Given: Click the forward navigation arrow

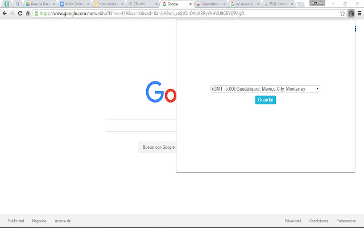Looking at the screenshot, I should (13, 14).
